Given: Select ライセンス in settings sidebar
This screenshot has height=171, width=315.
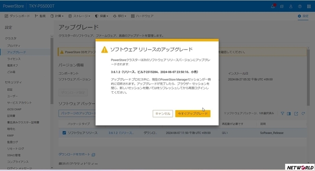Looking at the screenshot, I should coord(14,59).
